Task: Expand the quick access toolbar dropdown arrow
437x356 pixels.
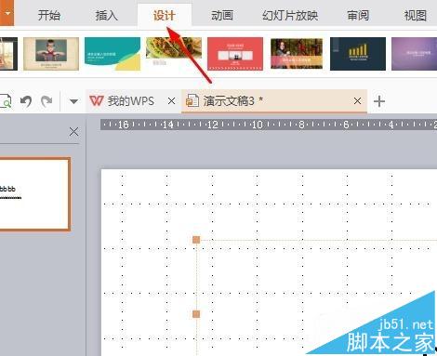Action: pos(73,101)
